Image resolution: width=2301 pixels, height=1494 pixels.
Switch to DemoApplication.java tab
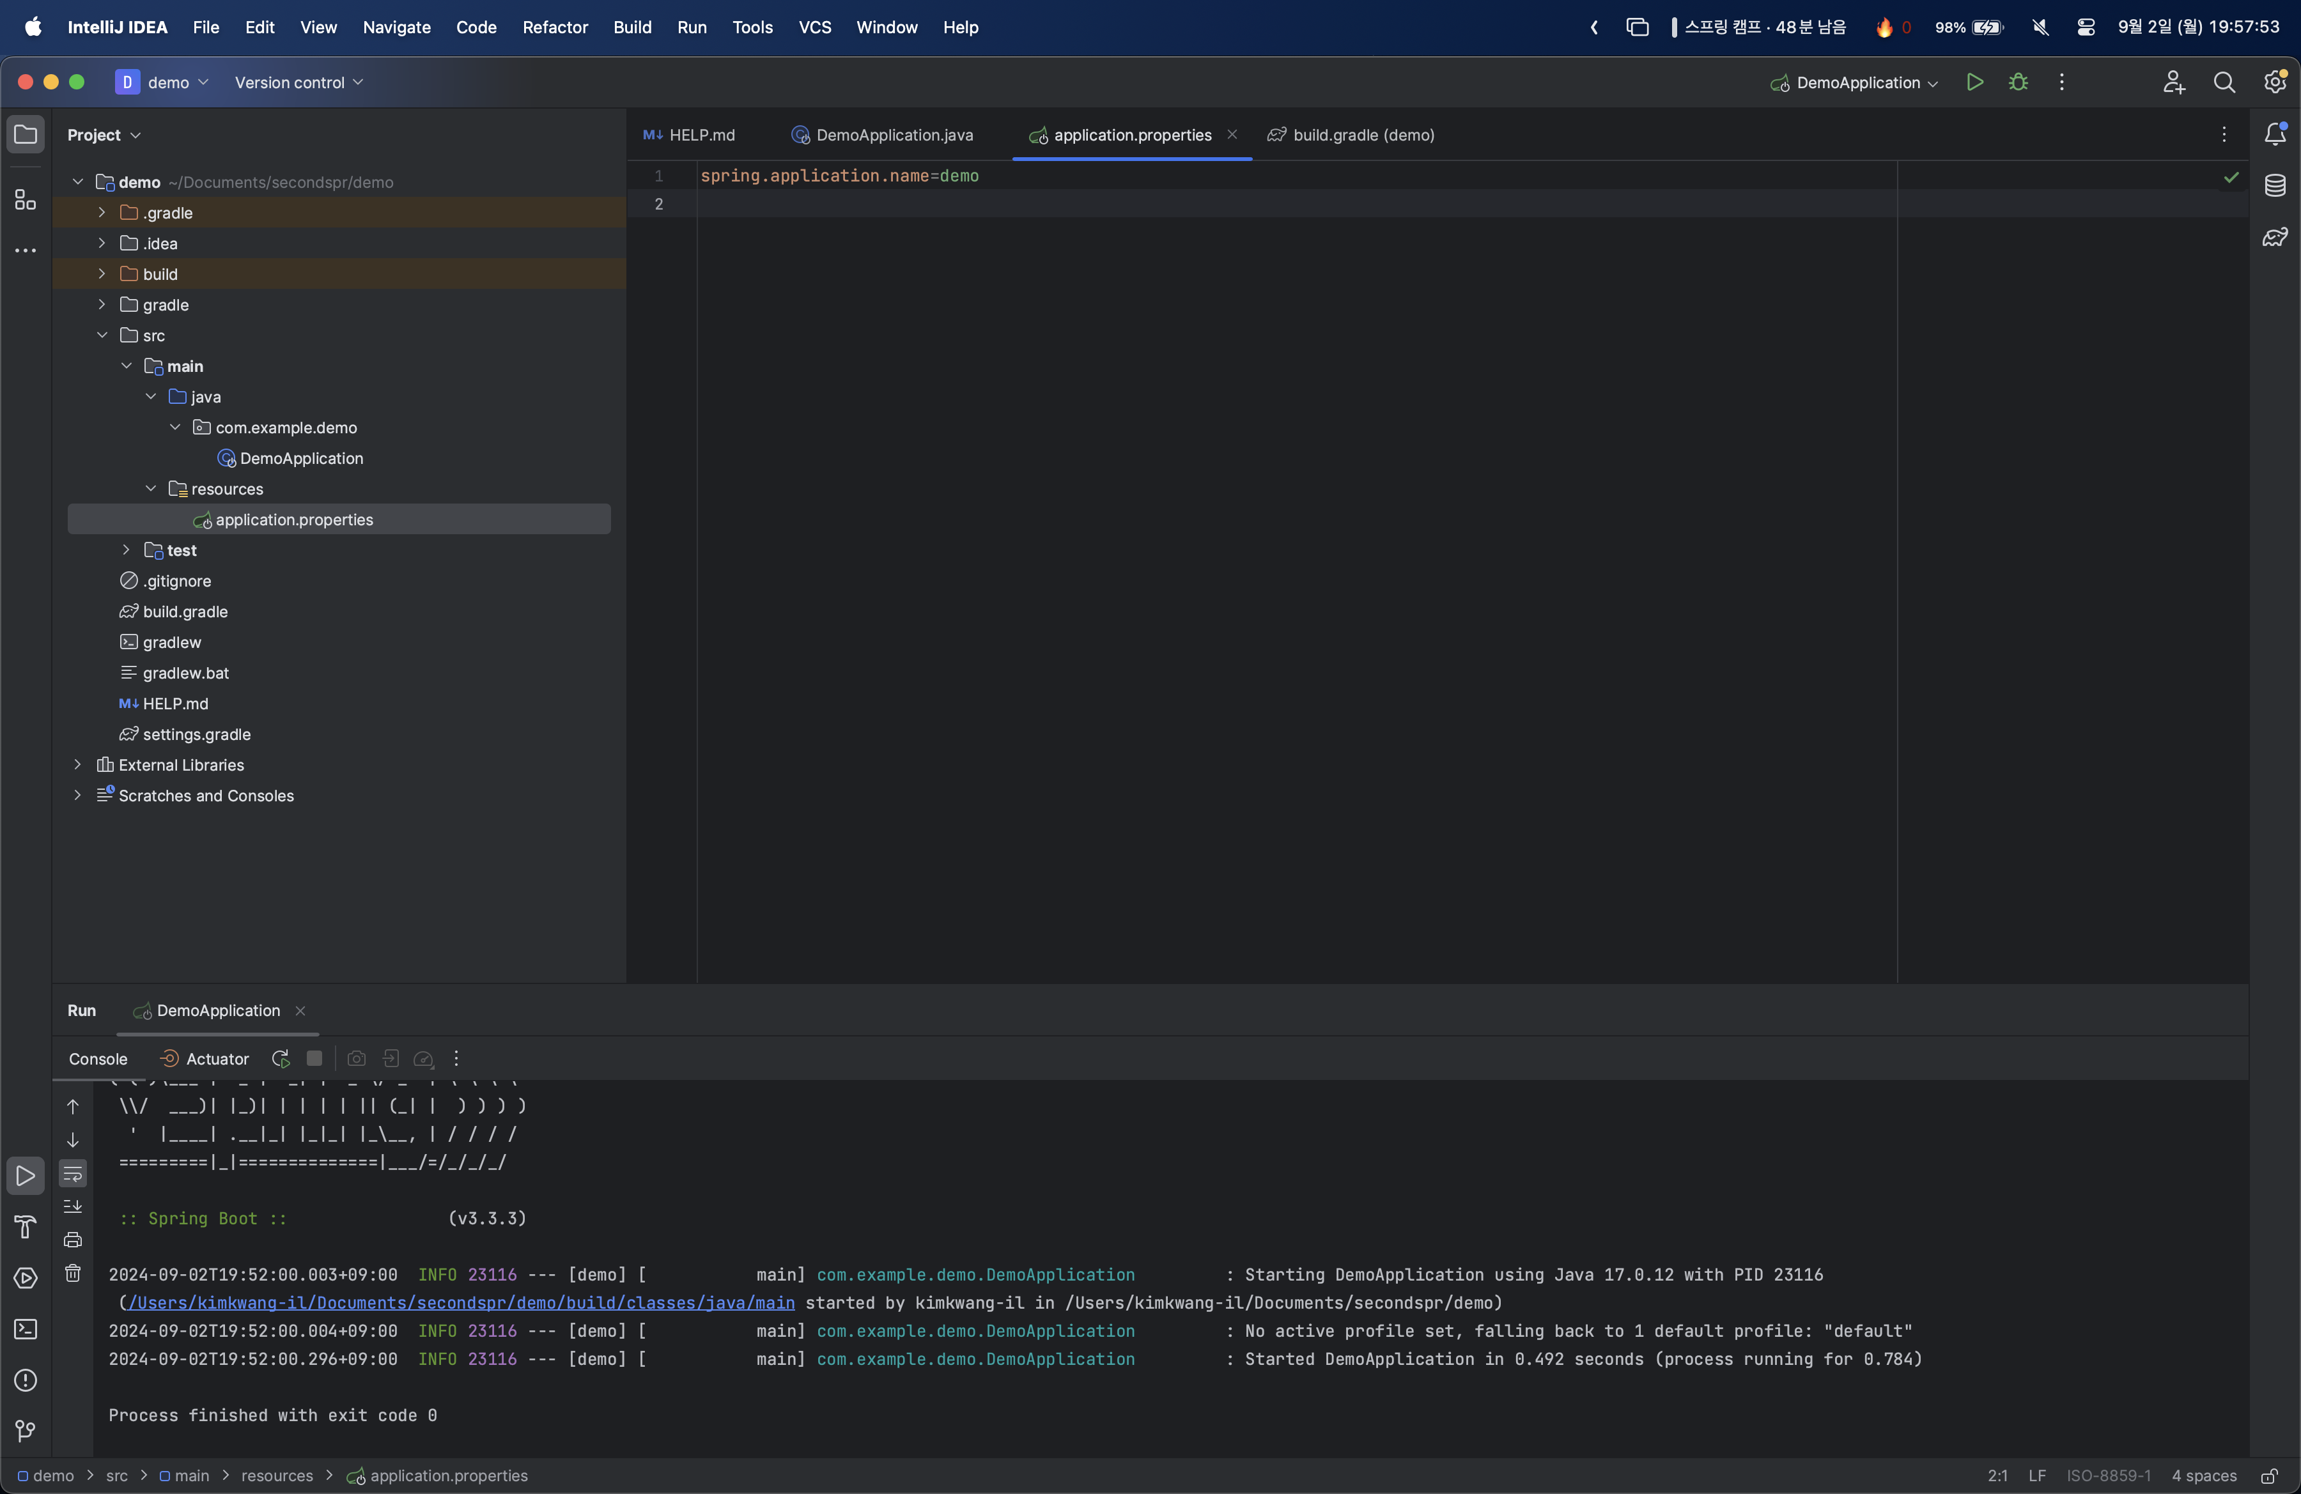point(894,135)
